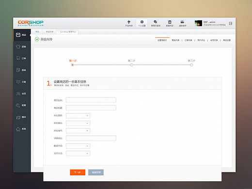
Task: Click the admin avatar picture
Action: 198,23
